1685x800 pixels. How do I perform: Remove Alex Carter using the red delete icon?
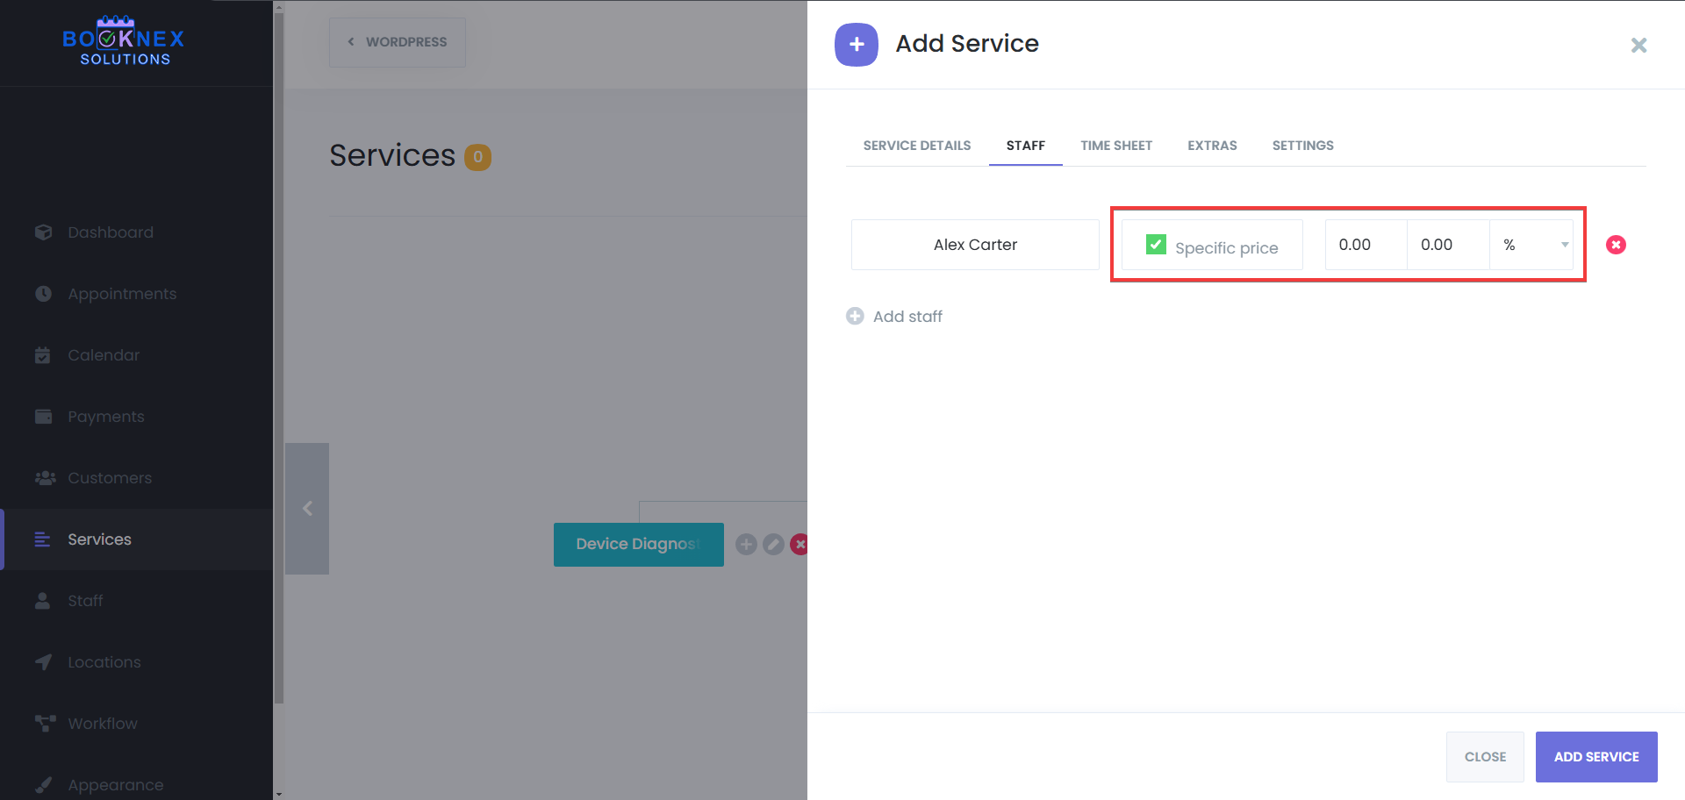pos(1616,245)
